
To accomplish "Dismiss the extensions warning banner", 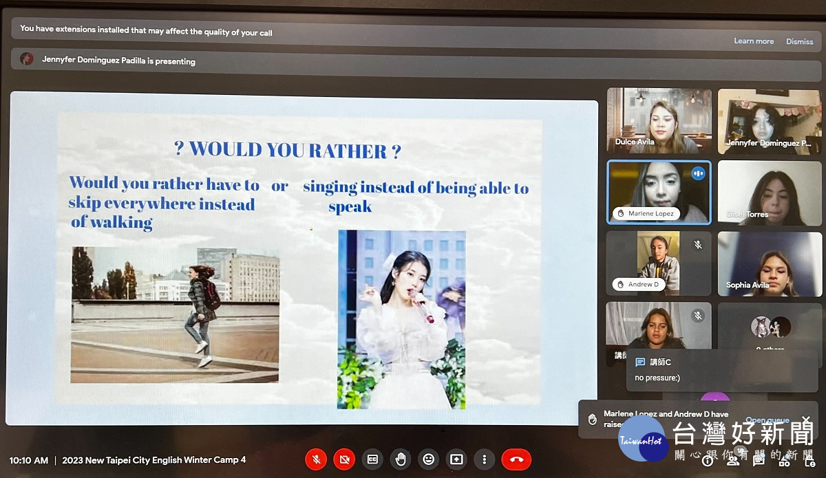I will pyautogui.click(x=800, y=41).
